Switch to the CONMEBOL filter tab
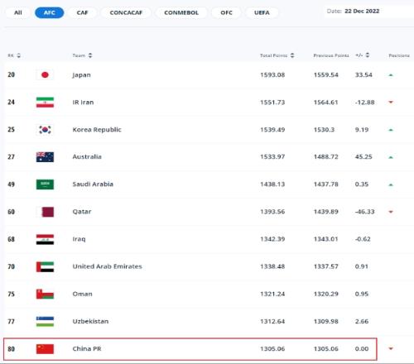 click(x=181, y=12)
